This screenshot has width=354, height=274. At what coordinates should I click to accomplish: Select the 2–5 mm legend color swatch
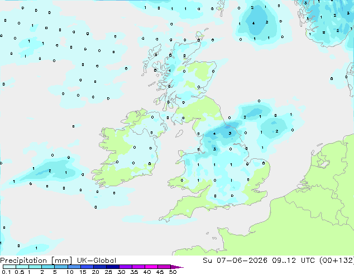click(48, 267)
